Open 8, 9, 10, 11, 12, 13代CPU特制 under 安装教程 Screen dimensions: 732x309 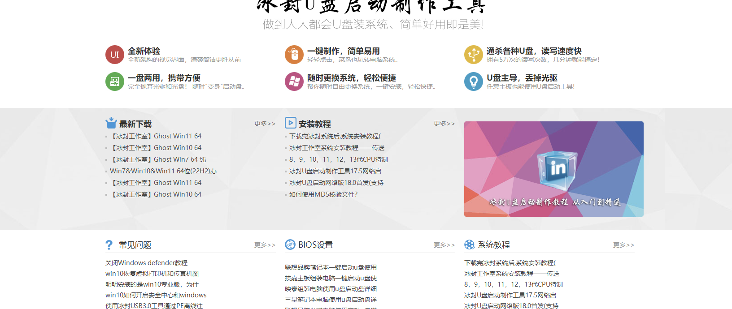tap(339, 159)
